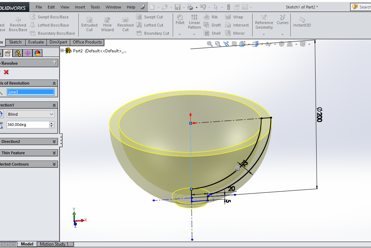Open the File menu
371x248 pixels.
pos(39,7)
